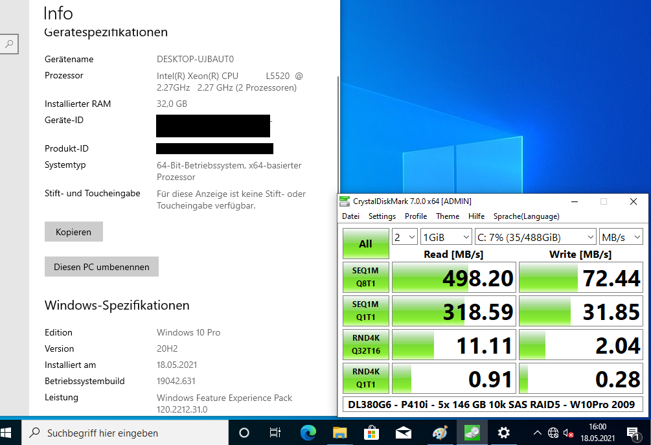Open the MB/s unit dropdown
Viewport: 651px width, 445px height.
(621, 237)
